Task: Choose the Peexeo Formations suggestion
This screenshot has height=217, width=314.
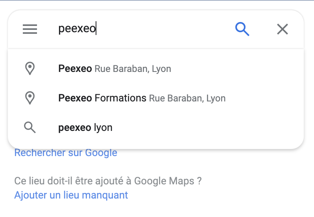Action: tap(156, 98)
